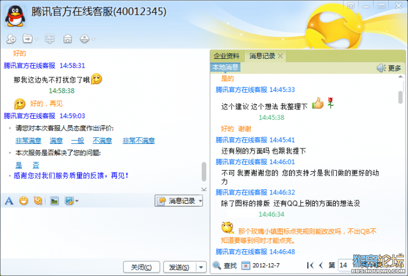This screenshot has height=276, width=408.
Task: Click message 还有别的方面吗 也跟我提下
Action: tap(263, 151)
